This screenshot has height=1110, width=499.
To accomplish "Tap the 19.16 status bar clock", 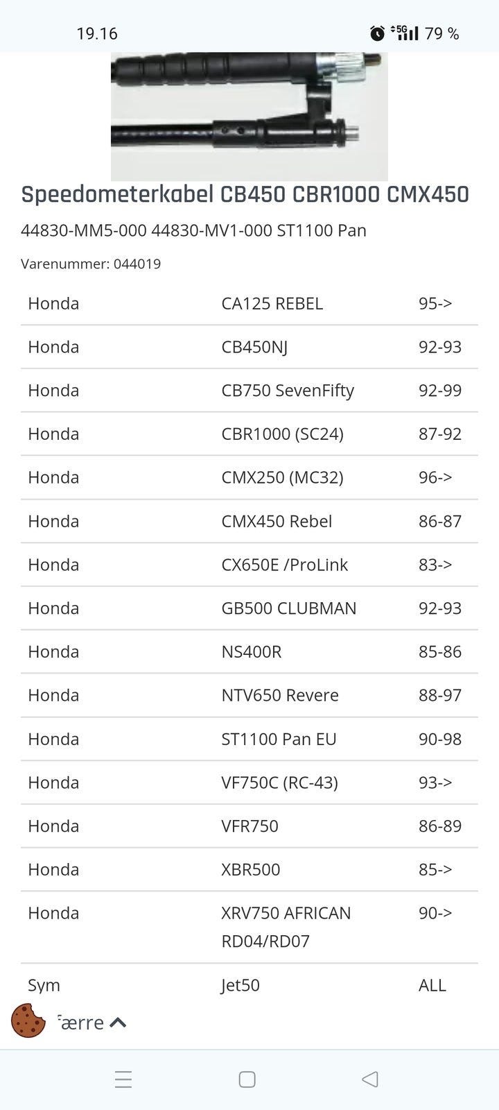I will point(97,33).
